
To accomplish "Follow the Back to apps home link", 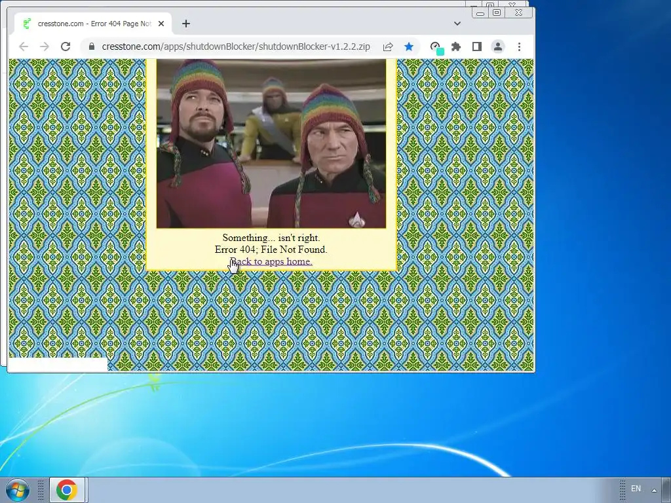I will (271, 261).
